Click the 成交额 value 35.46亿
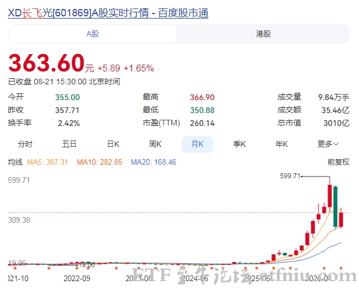This screenshot has width=359, height=289. [x=335, y=110]
